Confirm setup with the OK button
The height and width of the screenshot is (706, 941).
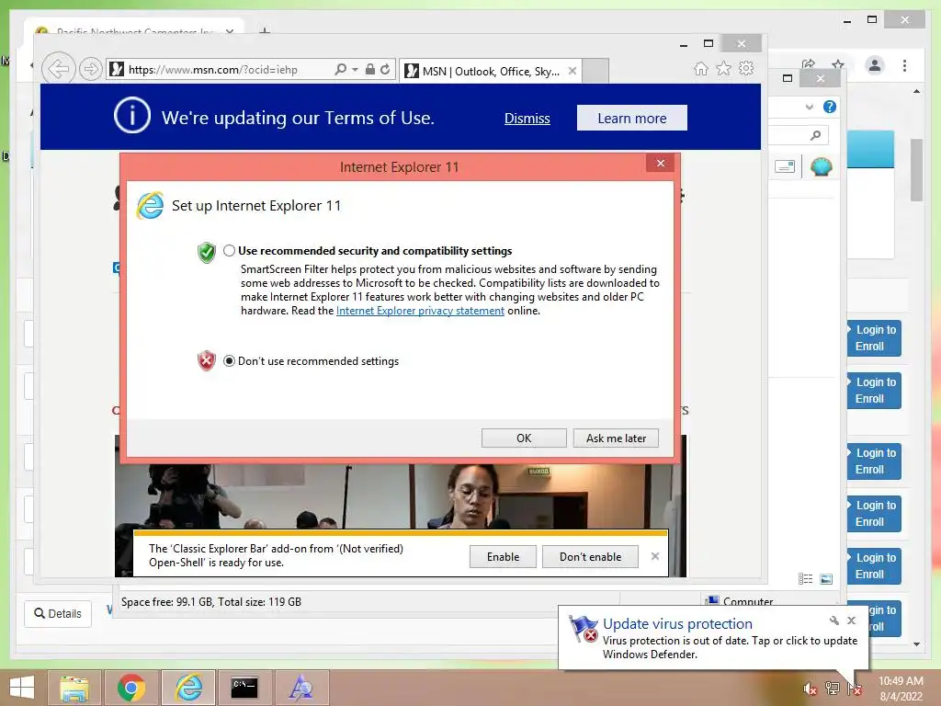tap(524, 438)
